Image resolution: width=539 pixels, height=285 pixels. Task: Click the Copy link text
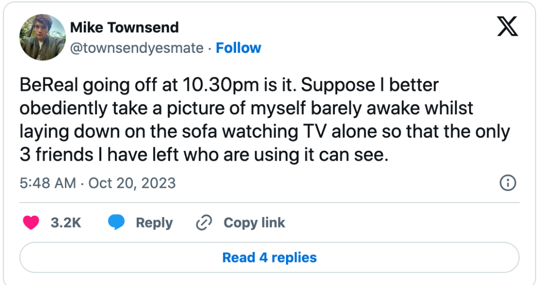point(254,223)
